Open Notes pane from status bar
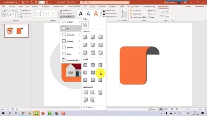Screen dimensions: 207x116 tap(152, 109)
